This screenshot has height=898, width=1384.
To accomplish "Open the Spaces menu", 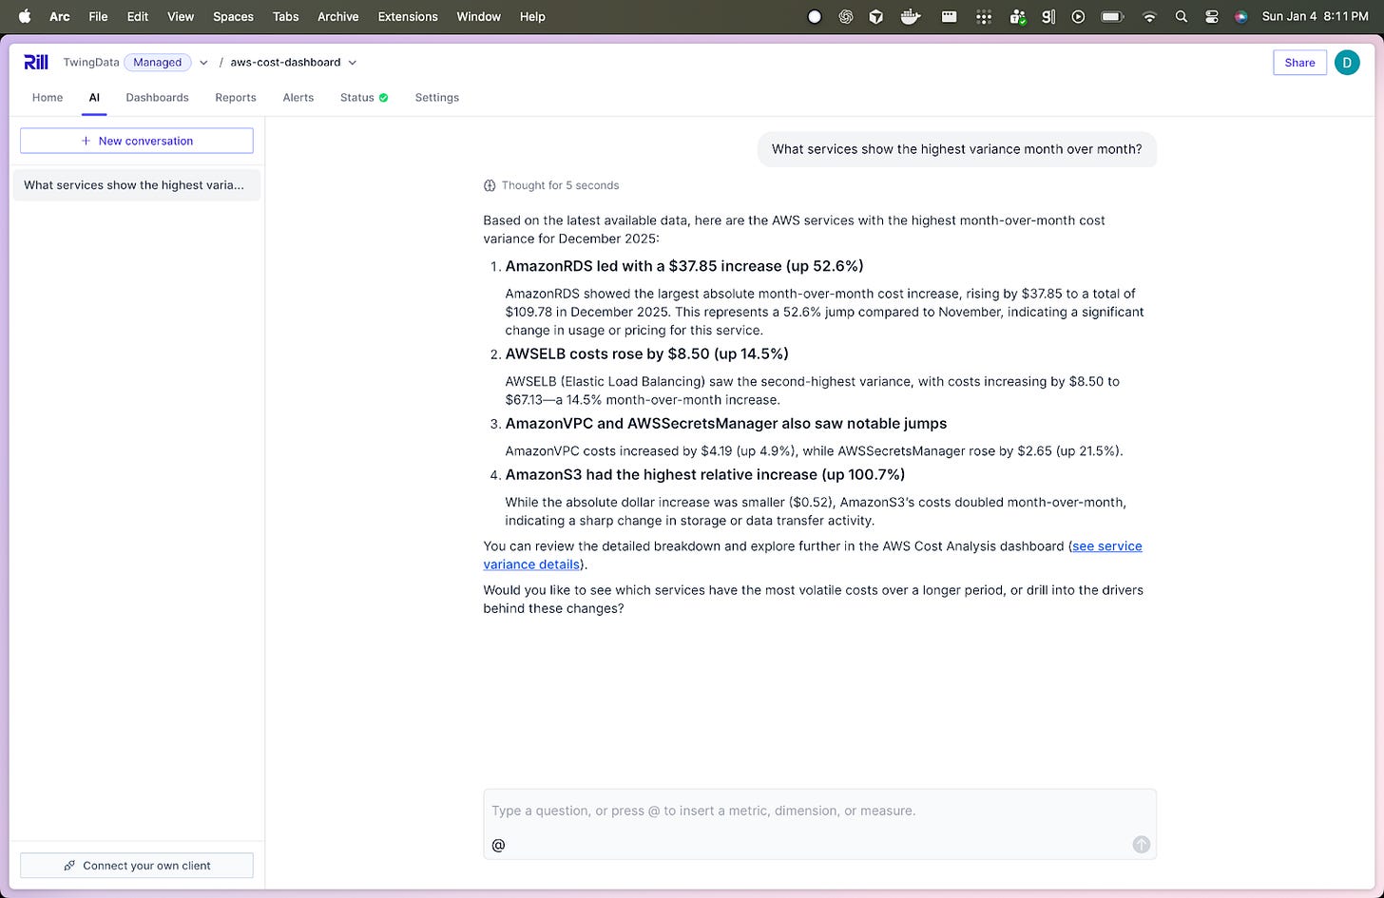I will 233,16.
